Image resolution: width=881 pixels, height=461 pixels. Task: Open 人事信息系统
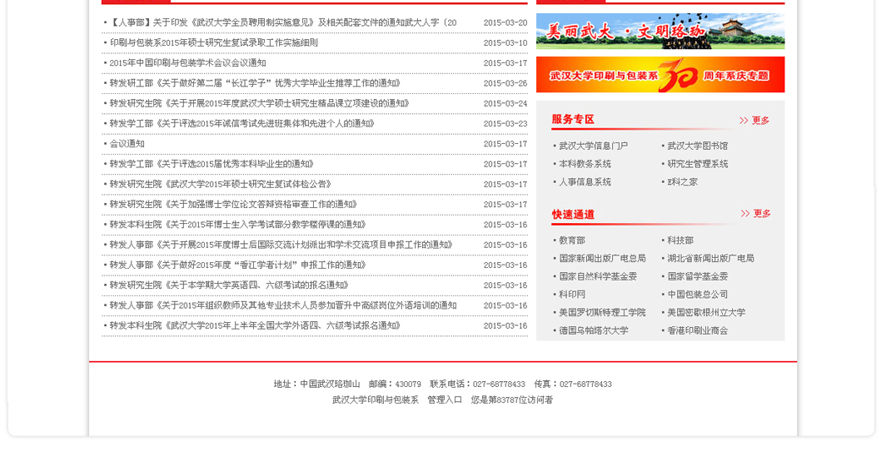pos(585,182)
